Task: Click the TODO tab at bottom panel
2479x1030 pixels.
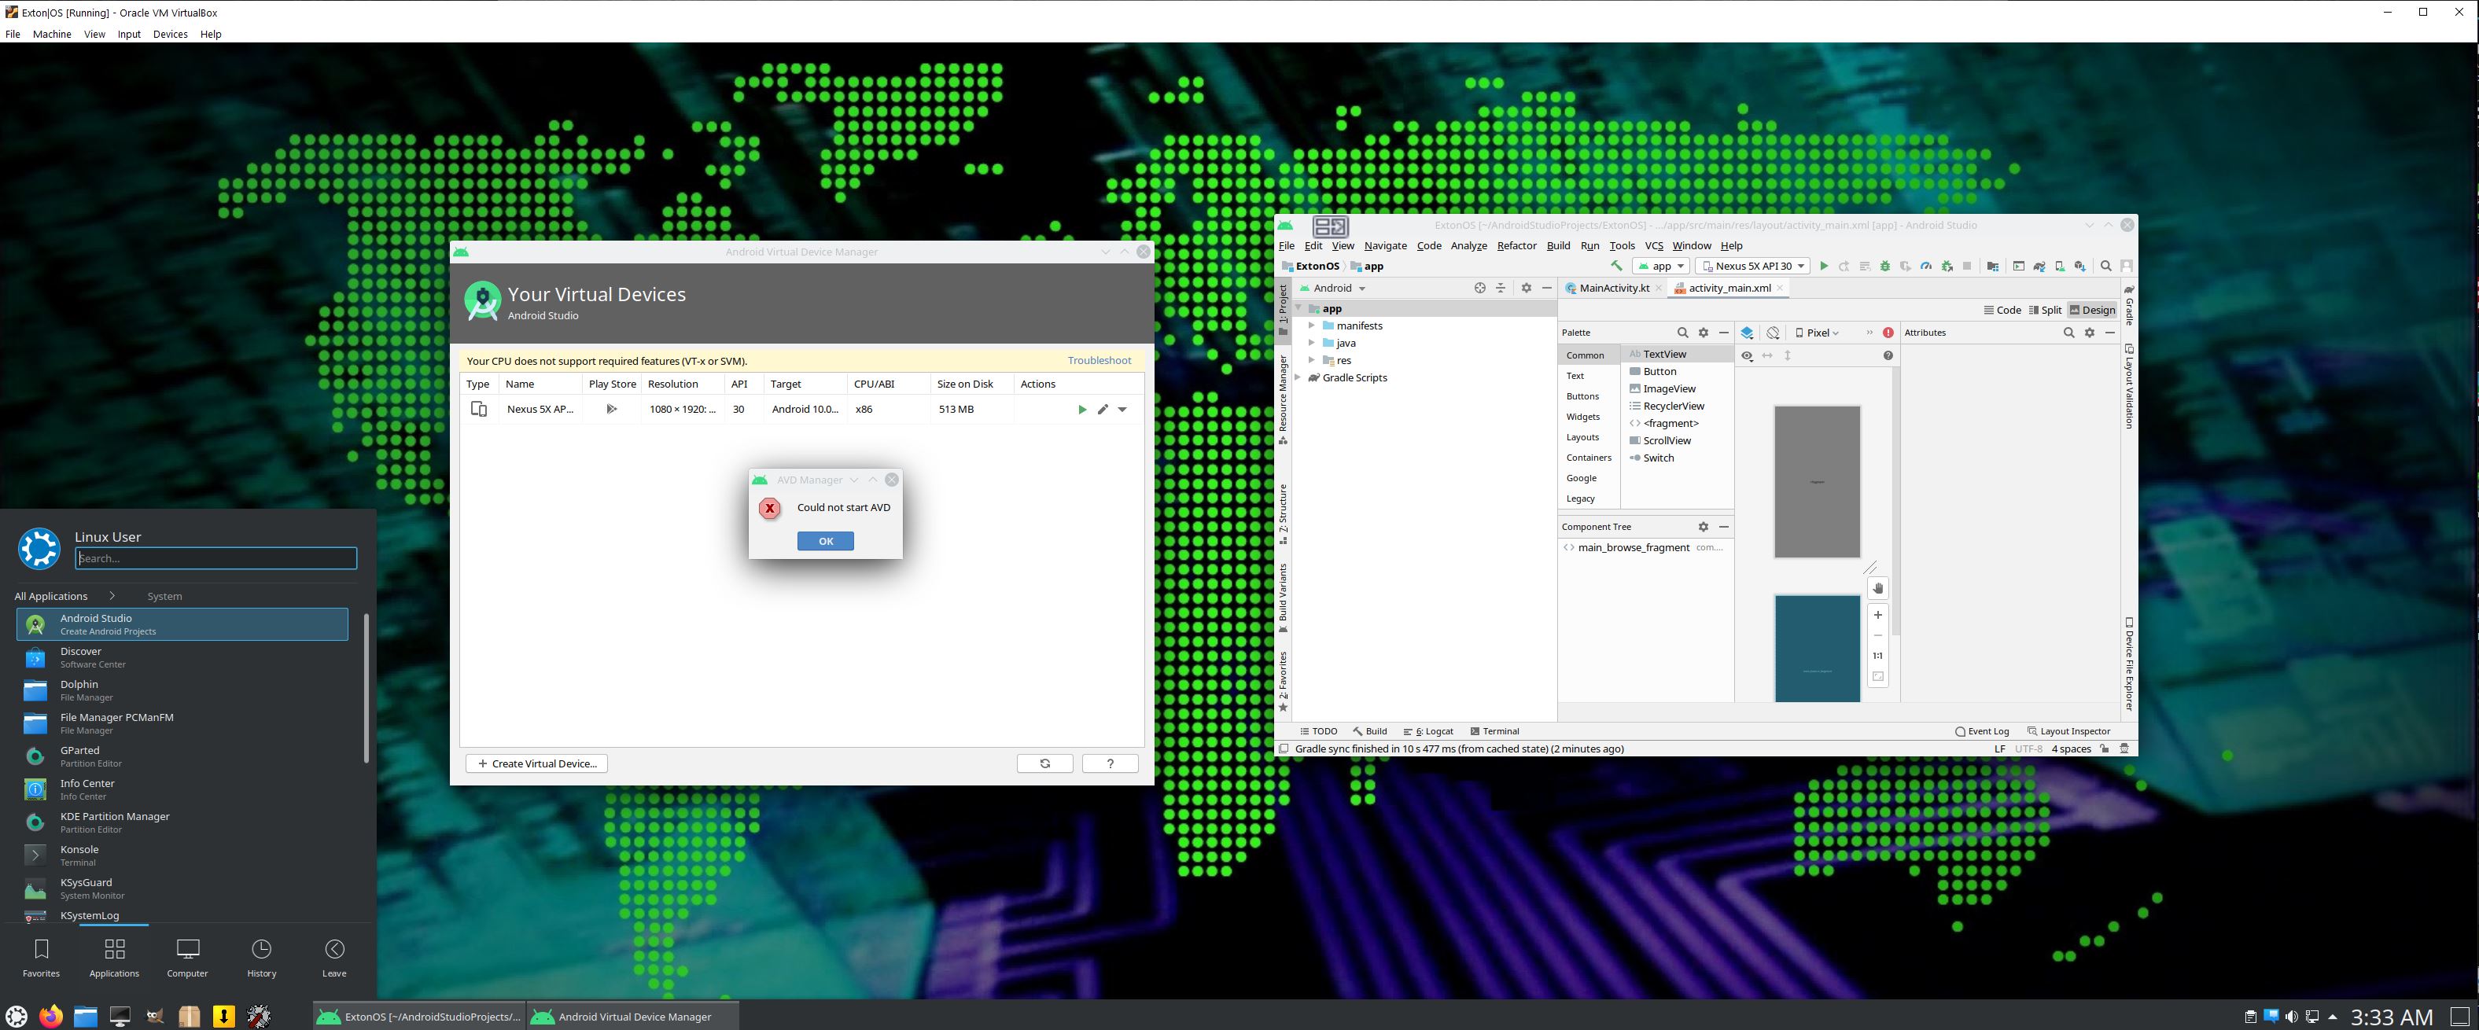Action: tap(1325, 730)
